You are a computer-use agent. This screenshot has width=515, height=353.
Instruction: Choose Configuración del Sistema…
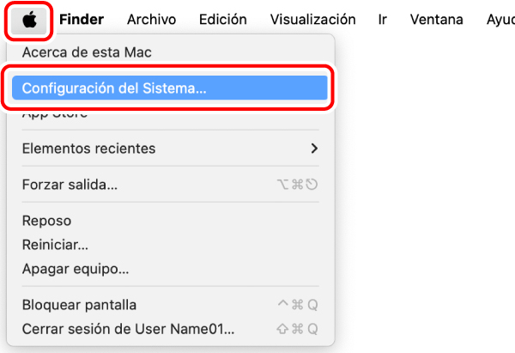coord(114,88)
